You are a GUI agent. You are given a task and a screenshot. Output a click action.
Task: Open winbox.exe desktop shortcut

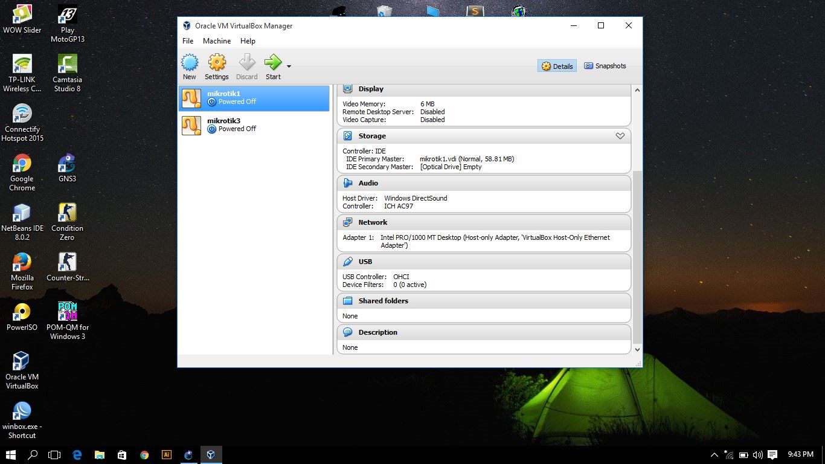pyautogui.click(x=22, y=420)
